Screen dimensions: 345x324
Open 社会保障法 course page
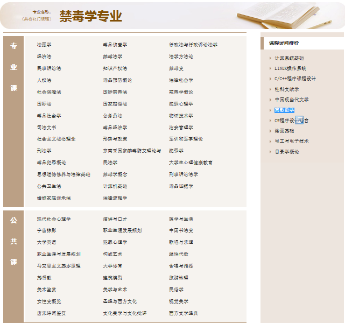coord(49,92)
